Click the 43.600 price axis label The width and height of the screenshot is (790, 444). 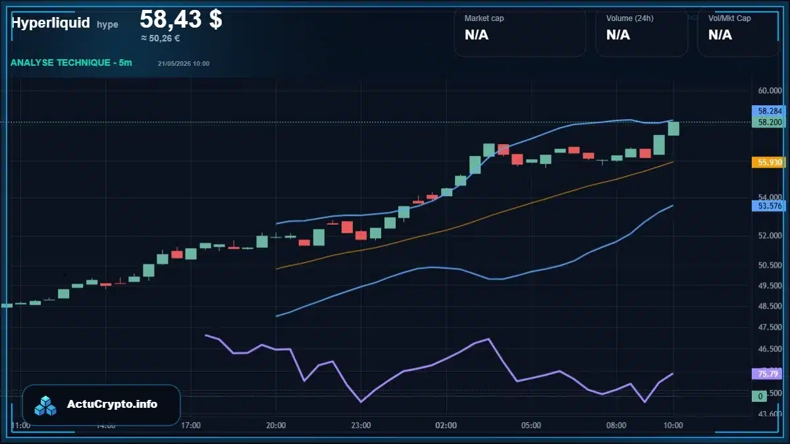click(x=769, y=414)
